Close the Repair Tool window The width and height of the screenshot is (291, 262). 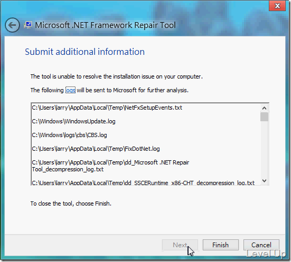tap(277, 6)
